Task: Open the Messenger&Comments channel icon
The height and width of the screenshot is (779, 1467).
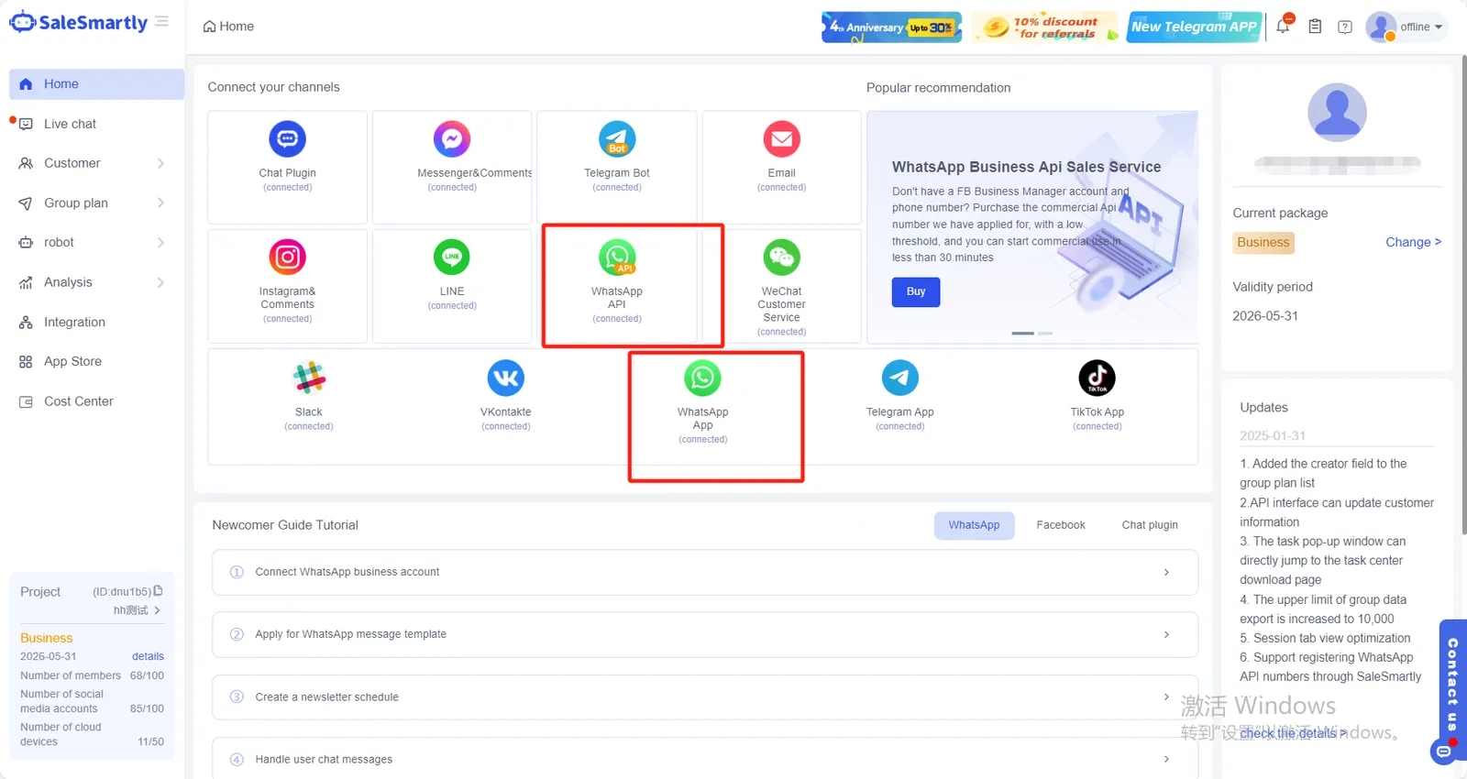Action: coord(452,139)
